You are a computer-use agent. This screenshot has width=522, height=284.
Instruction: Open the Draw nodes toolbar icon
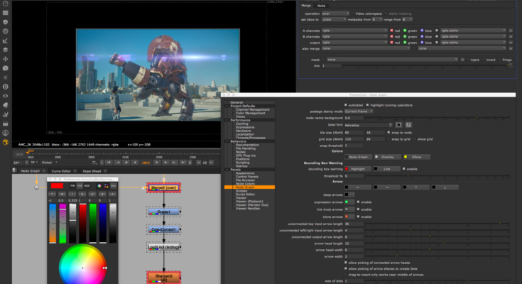(6, 13)
